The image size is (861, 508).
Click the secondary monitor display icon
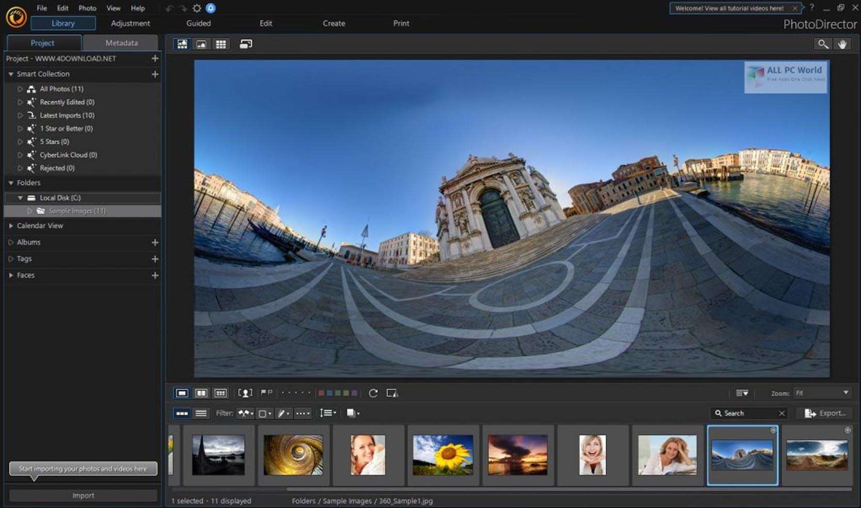point(246,44)
